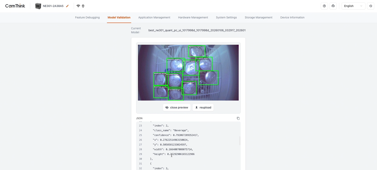The width and height of the screenshot is (377, 170).
Task: Expand the English language dropdown
Action: tap(353, 6)
